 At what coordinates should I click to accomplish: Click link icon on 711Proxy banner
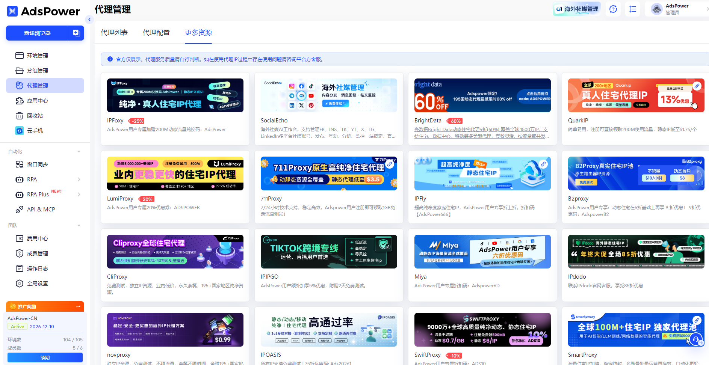pyautogui.click(x=390, y=164)
